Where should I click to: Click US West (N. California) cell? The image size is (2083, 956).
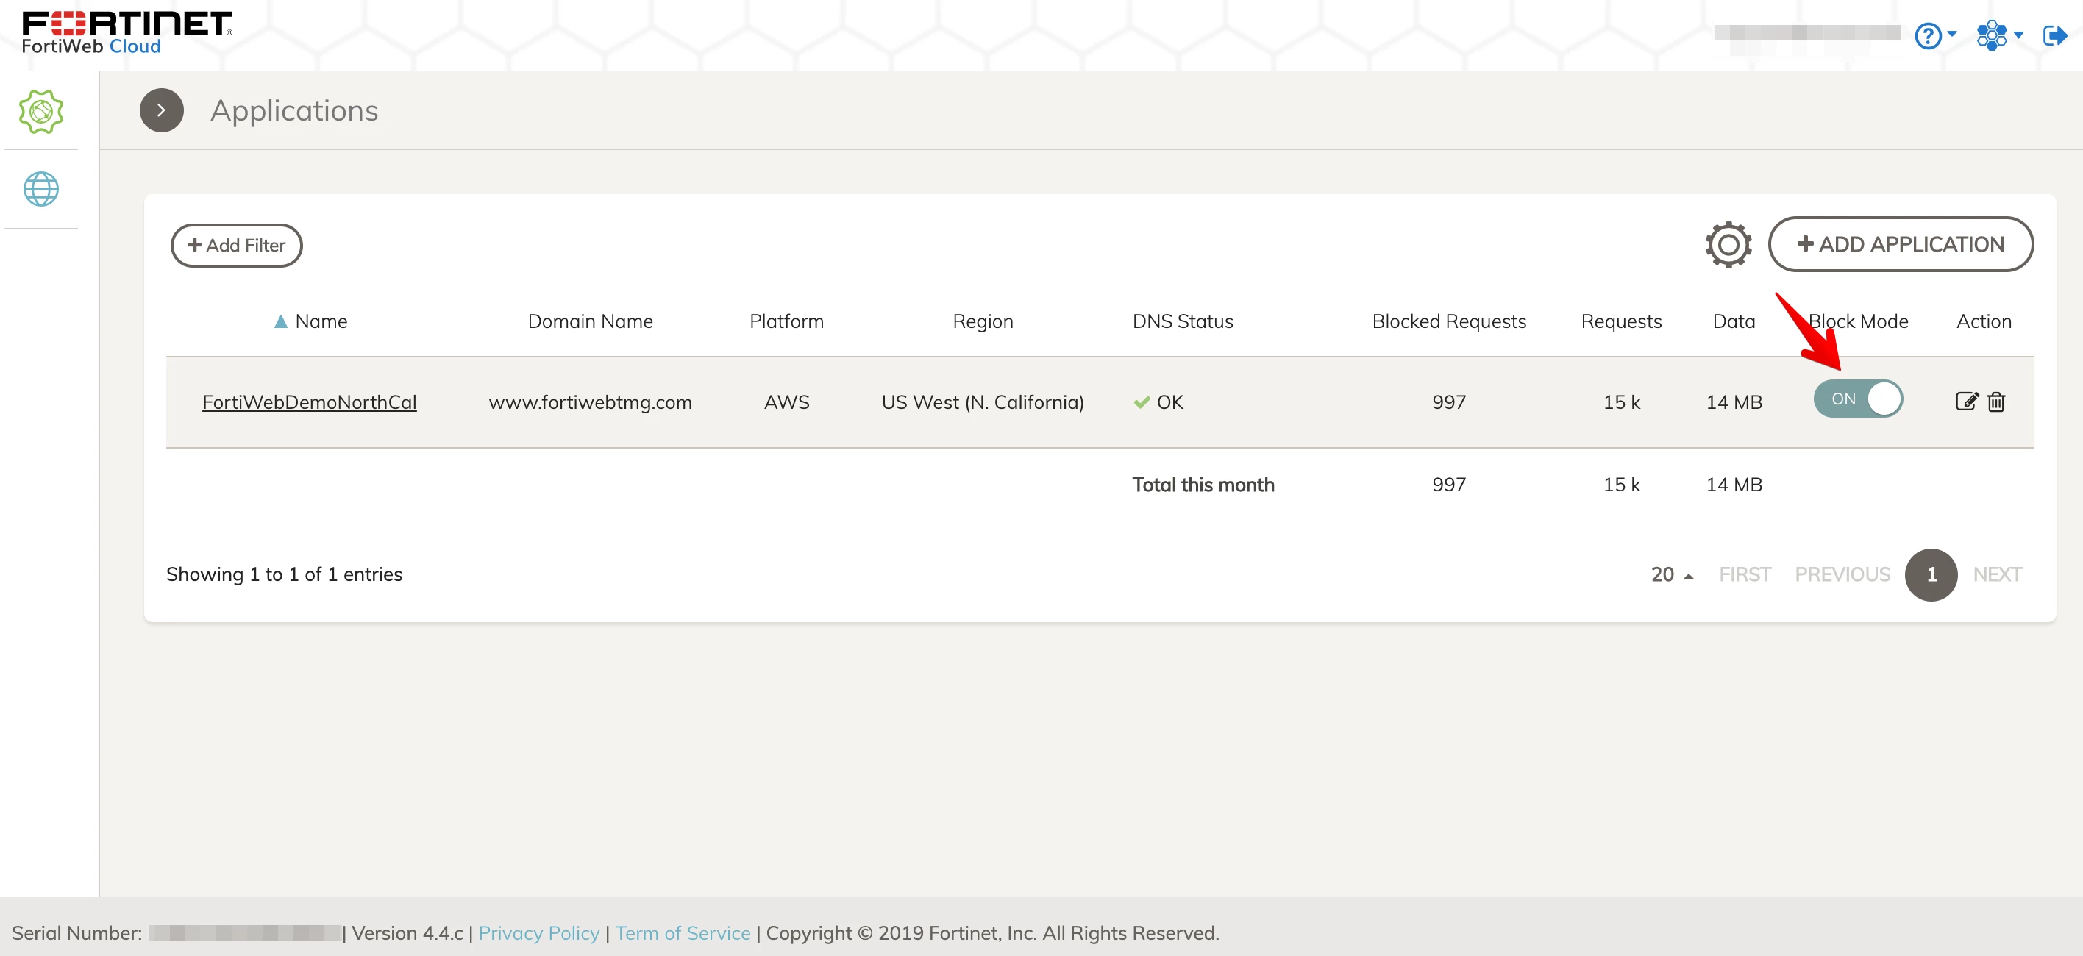983,402
